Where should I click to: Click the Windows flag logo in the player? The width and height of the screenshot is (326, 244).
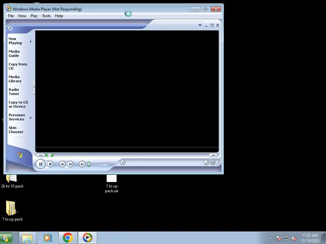20,155
